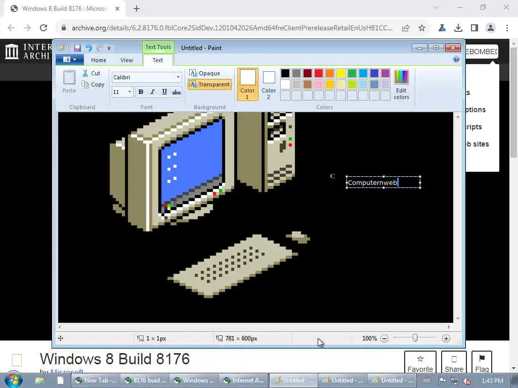Screen dimensions: 518x388
Task: Pick the green color swatch
Action: tap(352, 73)
